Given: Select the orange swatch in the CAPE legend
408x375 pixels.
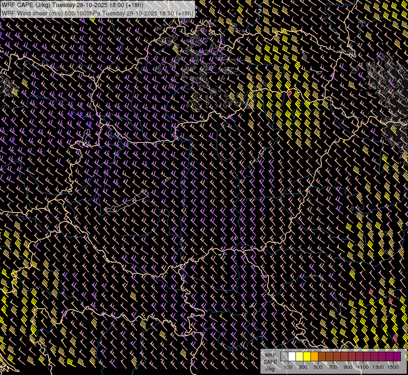Looking at the screenshot, I should (314, 356).
